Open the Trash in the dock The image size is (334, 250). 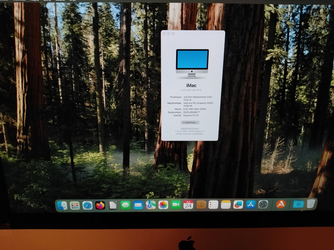(311, 204)
